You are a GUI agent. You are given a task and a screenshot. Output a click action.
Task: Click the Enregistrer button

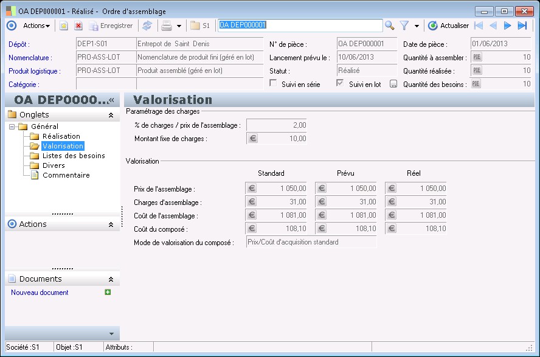[111, 26]
